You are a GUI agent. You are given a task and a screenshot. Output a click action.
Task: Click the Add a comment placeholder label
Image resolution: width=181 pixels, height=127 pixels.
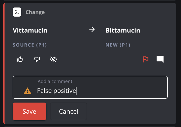(55, 81)
